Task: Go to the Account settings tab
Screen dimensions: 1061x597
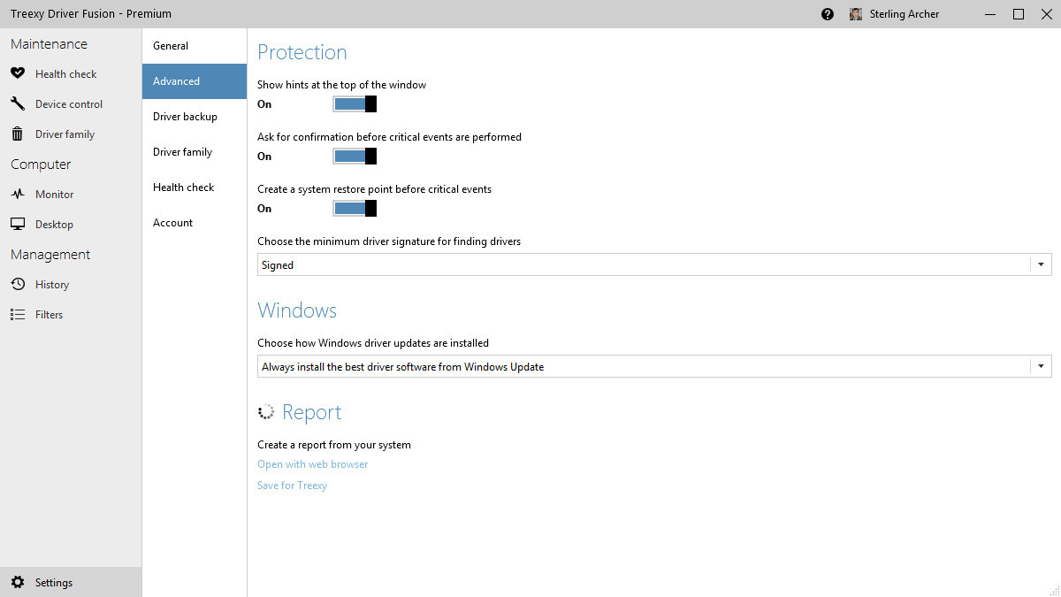Action: [195, 223]
